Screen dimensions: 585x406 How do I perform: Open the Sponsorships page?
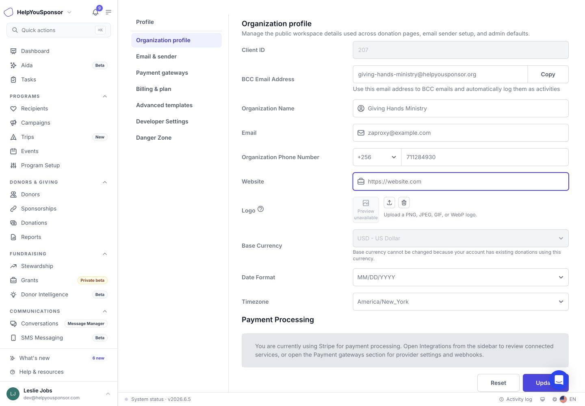[x=58, y=209]
